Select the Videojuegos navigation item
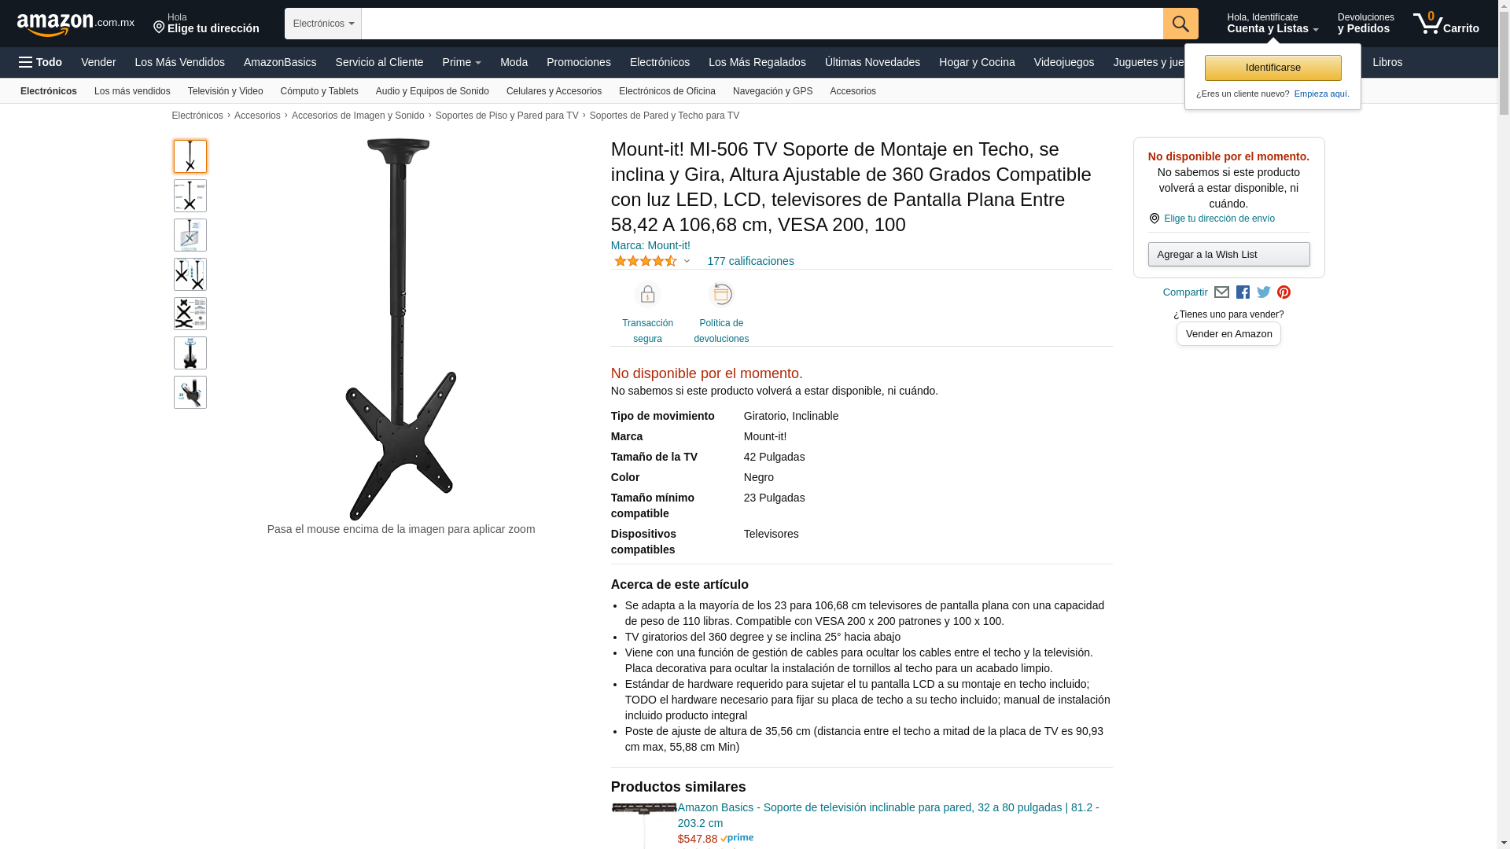The width and height of the screenshot is (1510, 849). point(1063,62)
